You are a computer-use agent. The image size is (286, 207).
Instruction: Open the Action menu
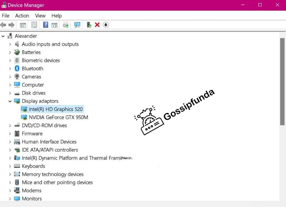[x=22, y=16]
